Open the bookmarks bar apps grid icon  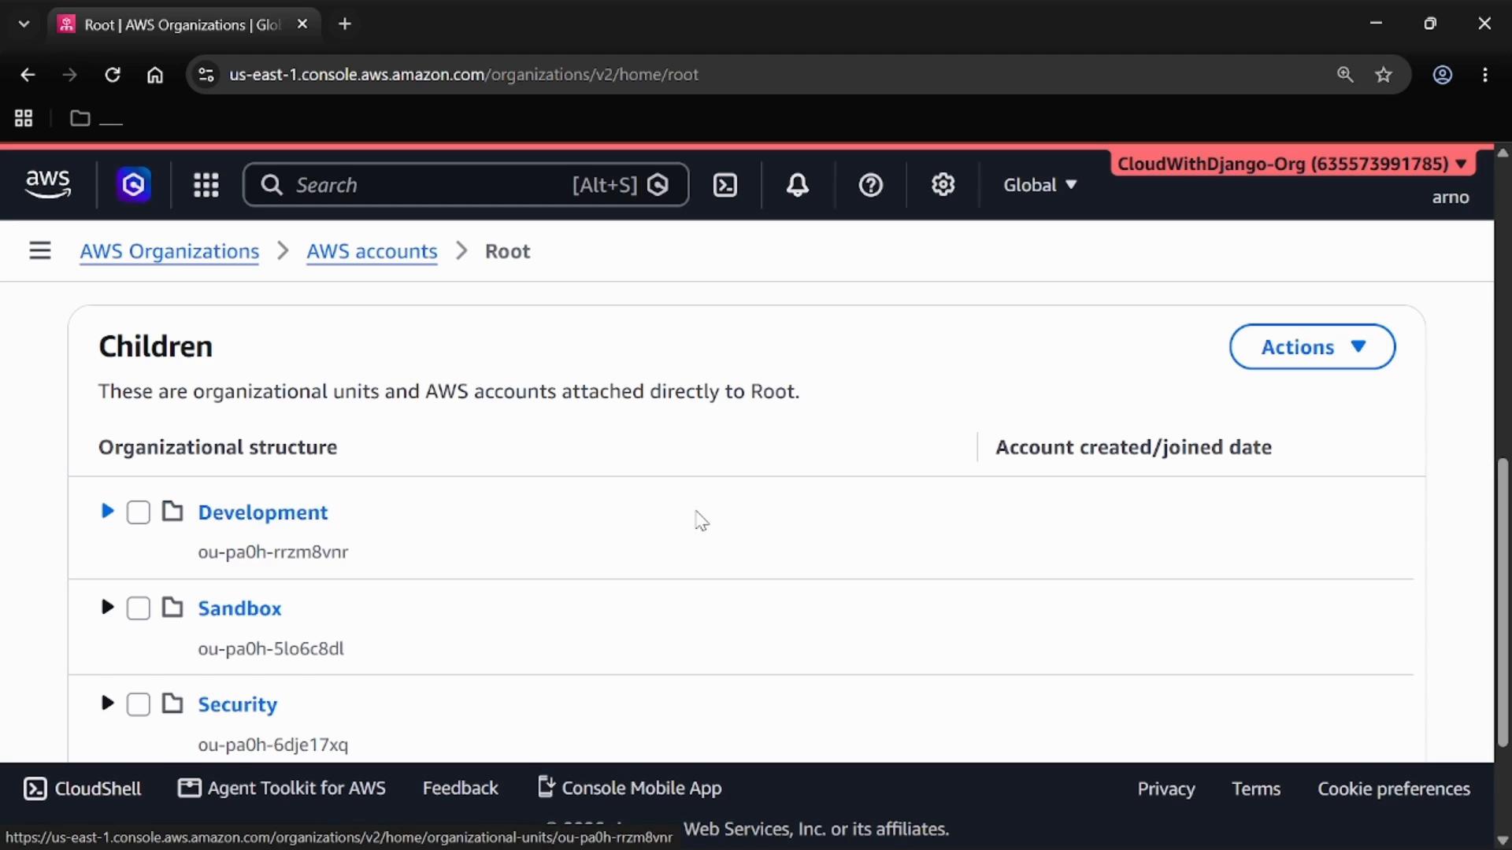click(24, 118)
